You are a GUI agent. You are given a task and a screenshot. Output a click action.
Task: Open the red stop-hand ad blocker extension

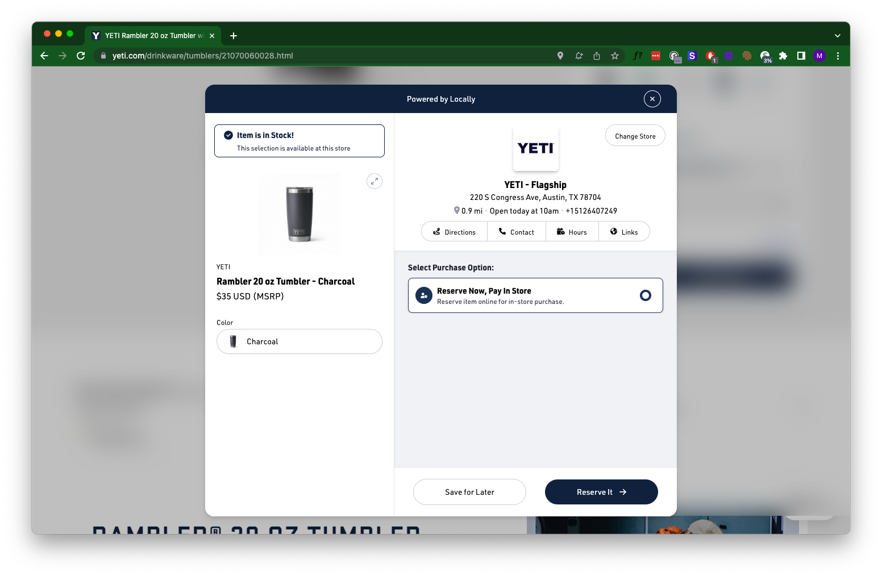(710, 56)
